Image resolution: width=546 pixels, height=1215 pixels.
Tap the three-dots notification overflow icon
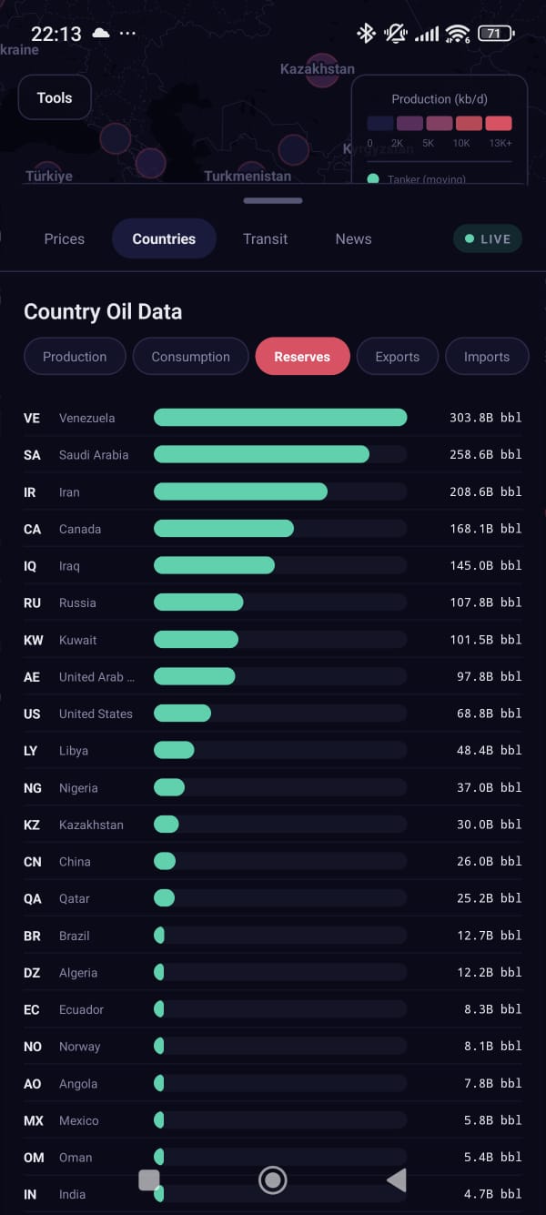tap(127, 34)
